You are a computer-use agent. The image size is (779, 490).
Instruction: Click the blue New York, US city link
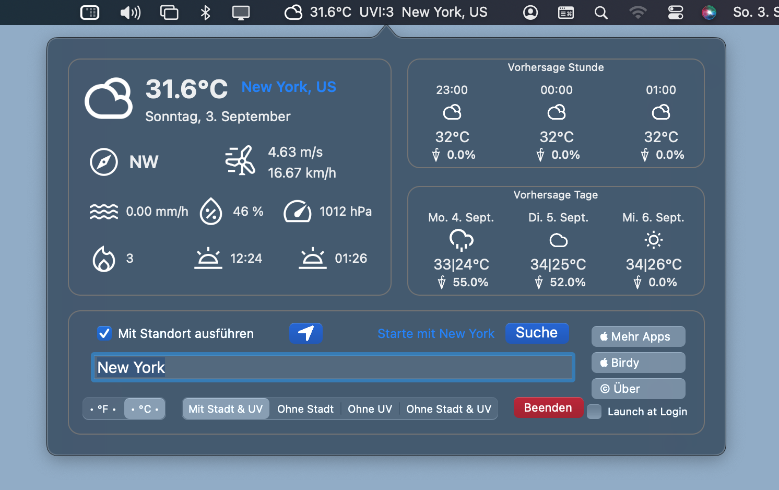[289, 87]
